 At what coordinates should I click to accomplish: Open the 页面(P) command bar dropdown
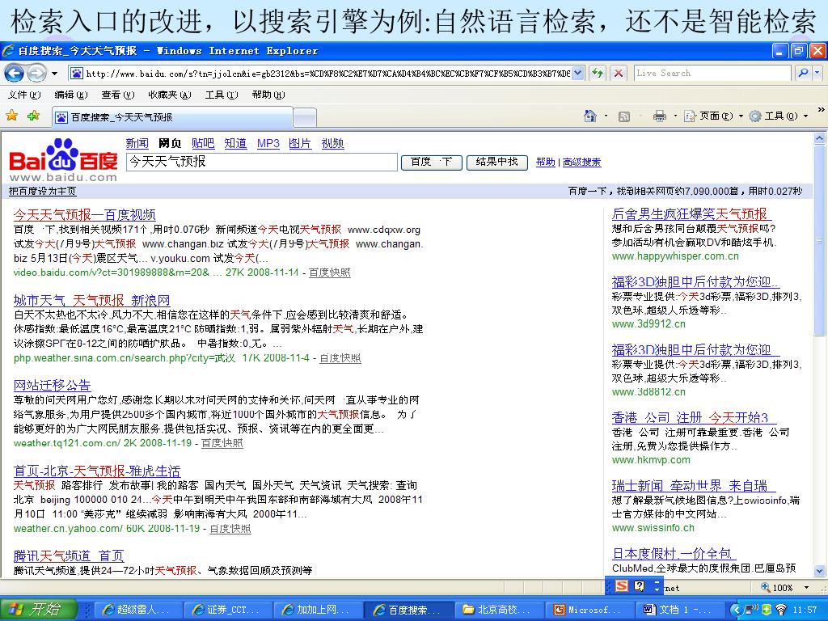713,116
